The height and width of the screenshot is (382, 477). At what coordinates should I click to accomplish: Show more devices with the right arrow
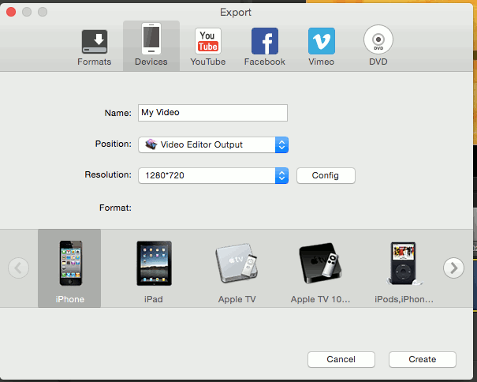point(453,268)
